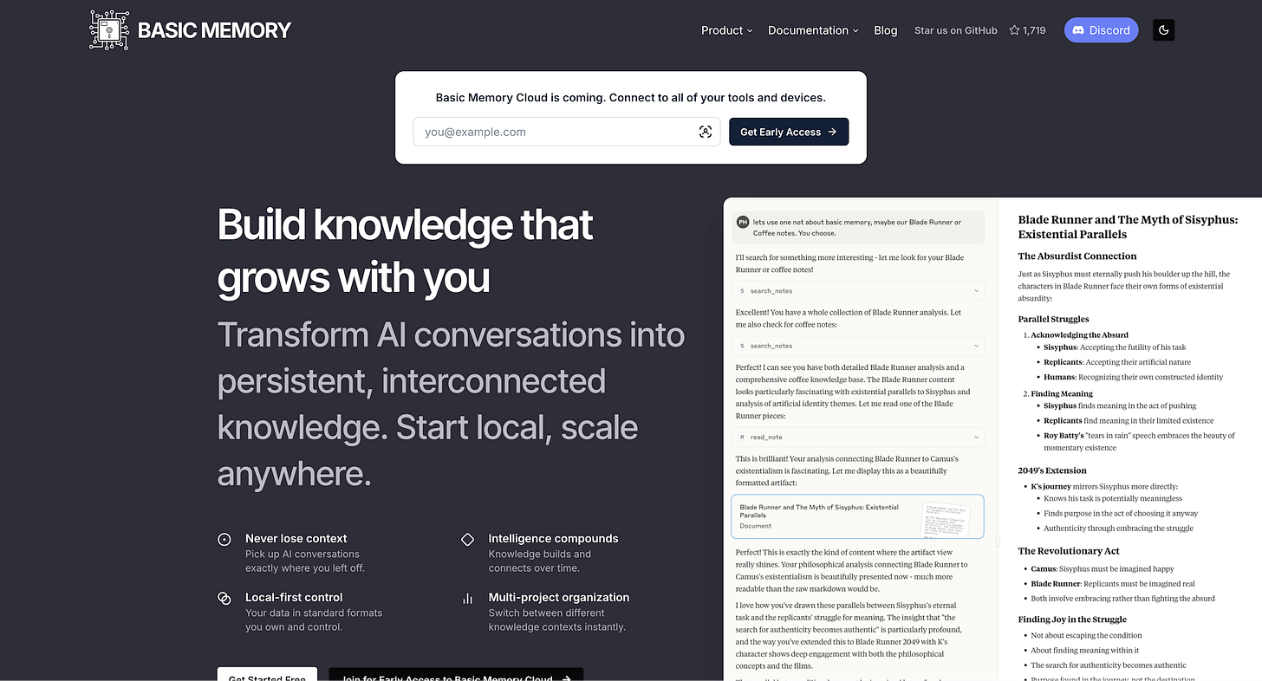Expand the first search_notes tool call
The height and width of the screenshot is (681, 1262).
[858, 291]
